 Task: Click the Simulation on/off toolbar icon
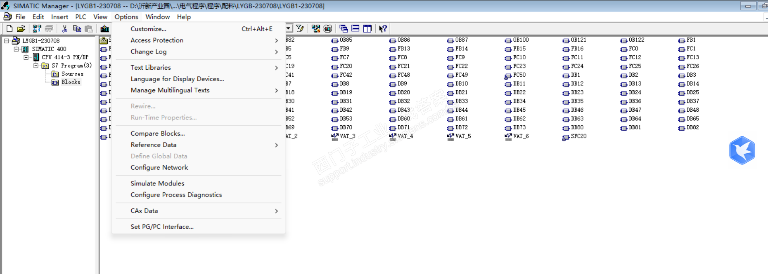coord(328,28)
